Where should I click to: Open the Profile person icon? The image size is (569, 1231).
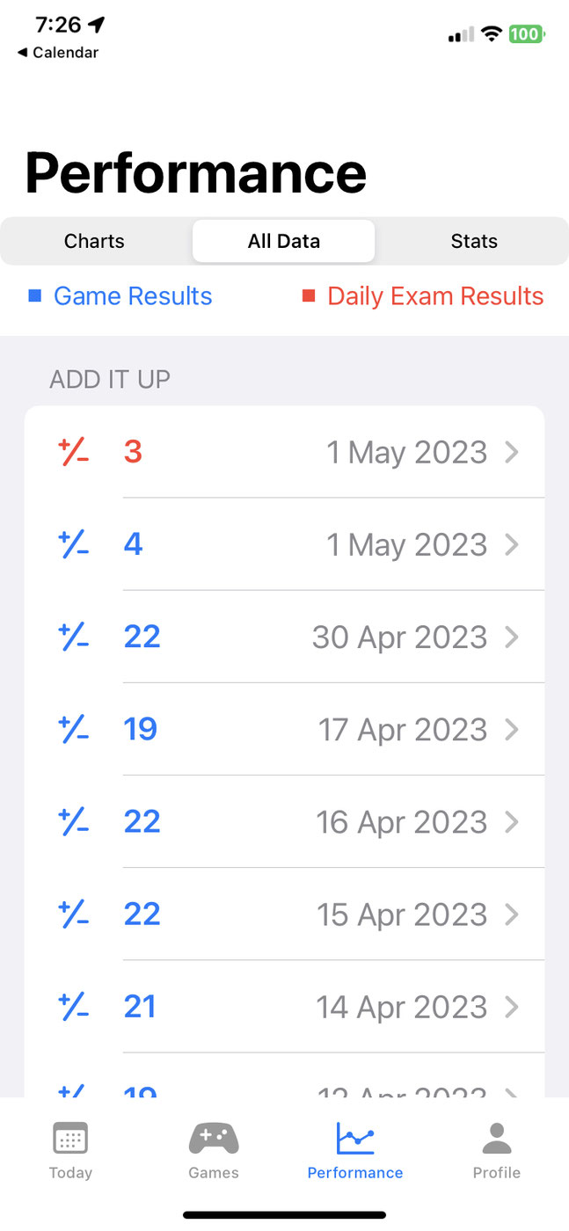(x=497, y=1138)
